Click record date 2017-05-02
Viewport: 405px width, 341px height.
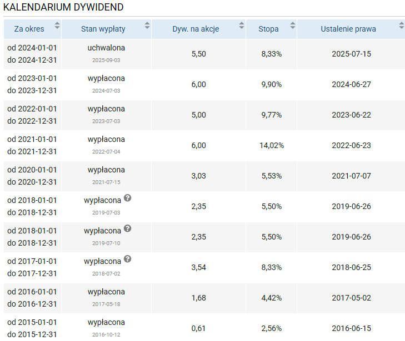coord(351,298)
